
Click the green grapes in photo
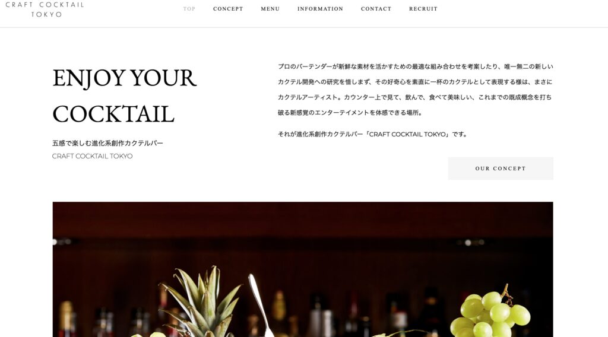pyautogui.click(x=490, y=313)
